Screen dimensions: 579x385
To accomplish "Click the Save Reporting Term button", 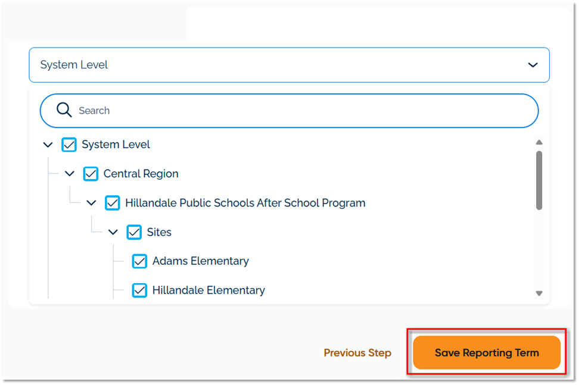I will click(x=487, y=353).
